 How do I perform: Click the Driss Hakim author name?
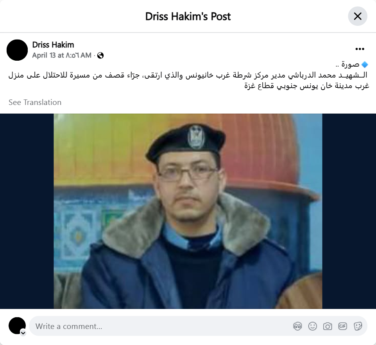point(53,45)
